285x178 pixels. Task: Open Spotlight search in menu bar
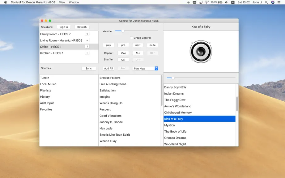266,2
